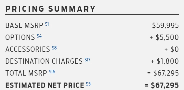
Task: Click the Destination Charges label
Action: (44, 61)
